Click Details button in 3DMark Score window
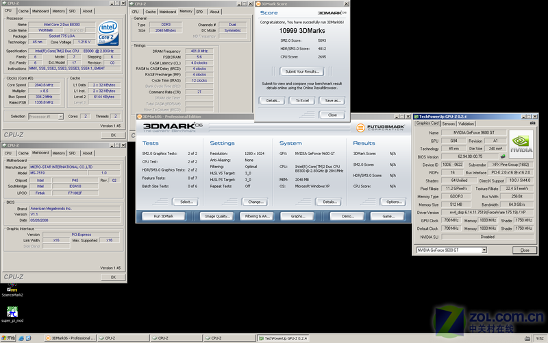 click(x=273, y=101)
